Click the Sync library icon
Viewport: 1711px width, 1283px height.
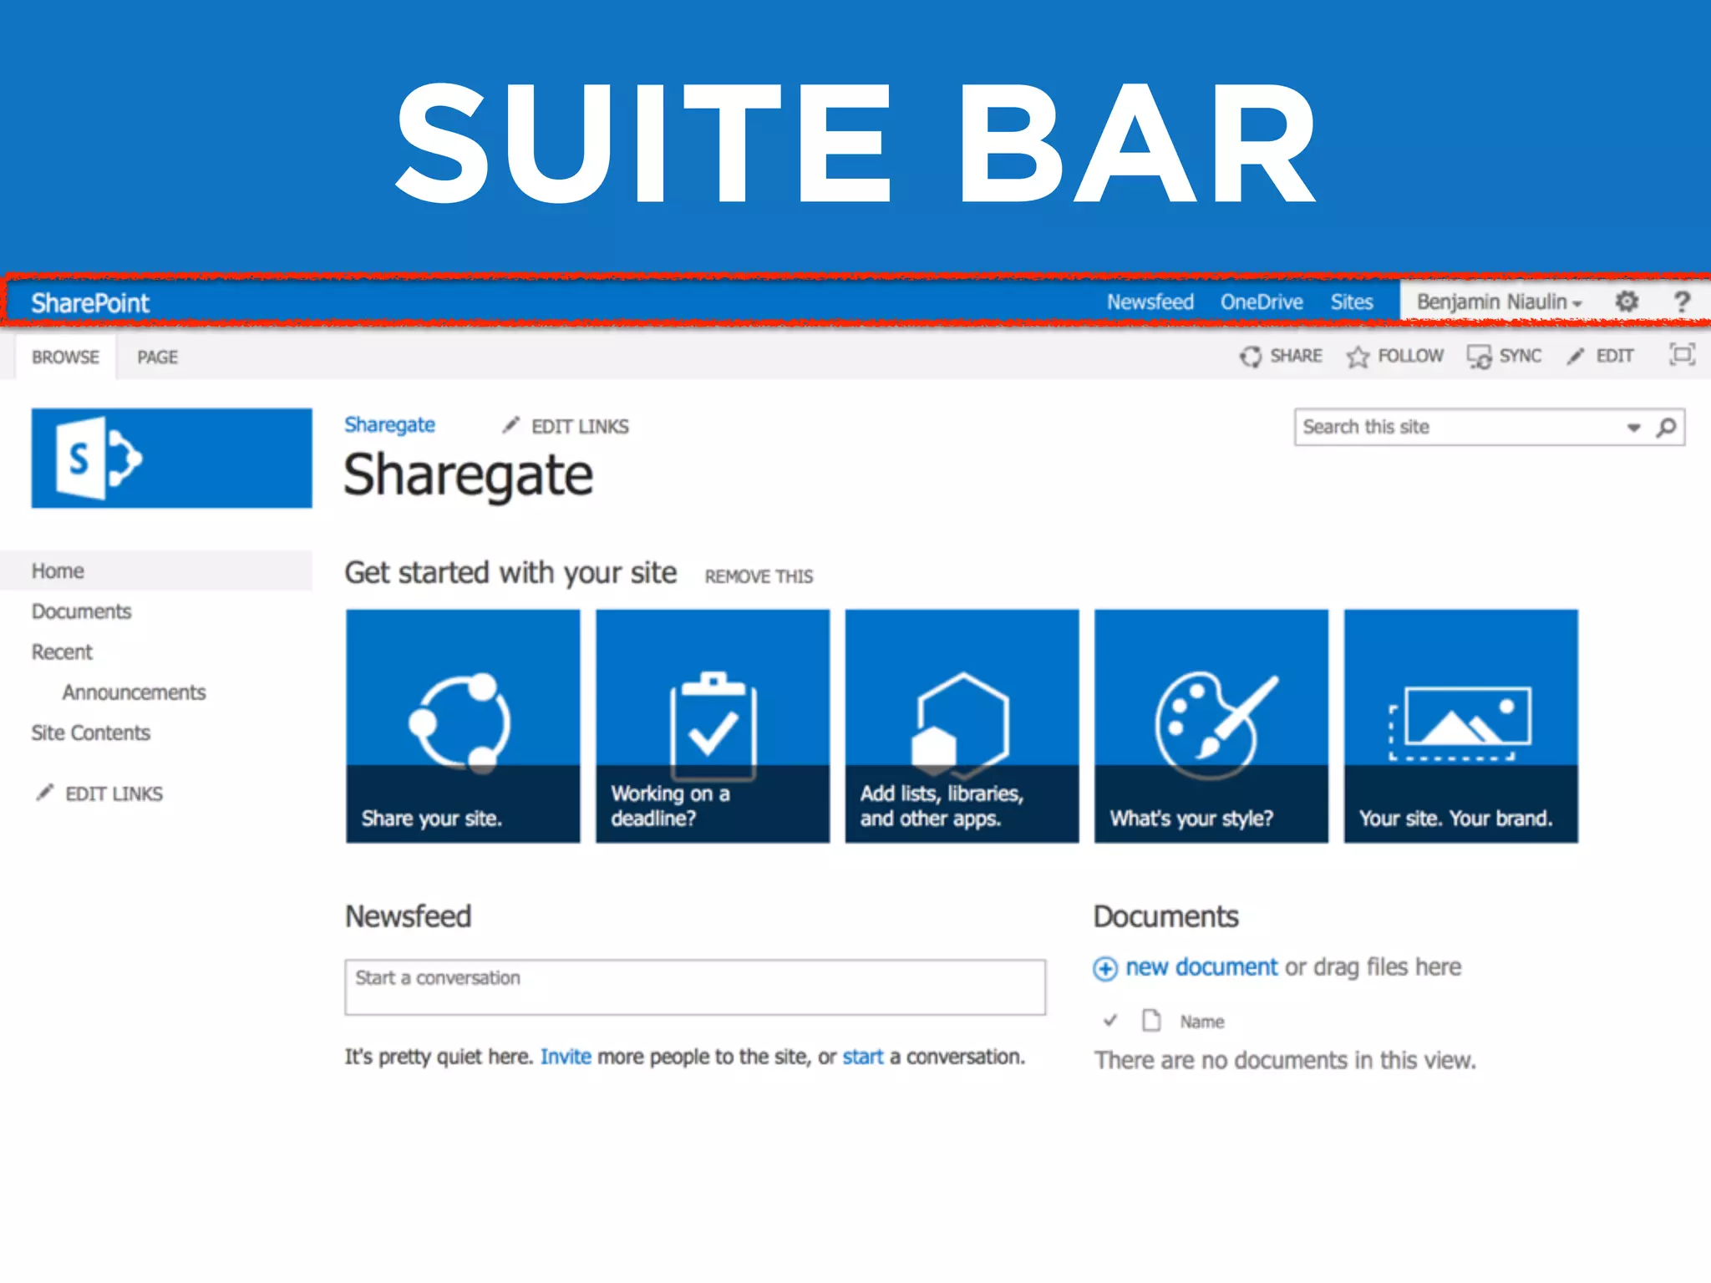[1479, 357]
